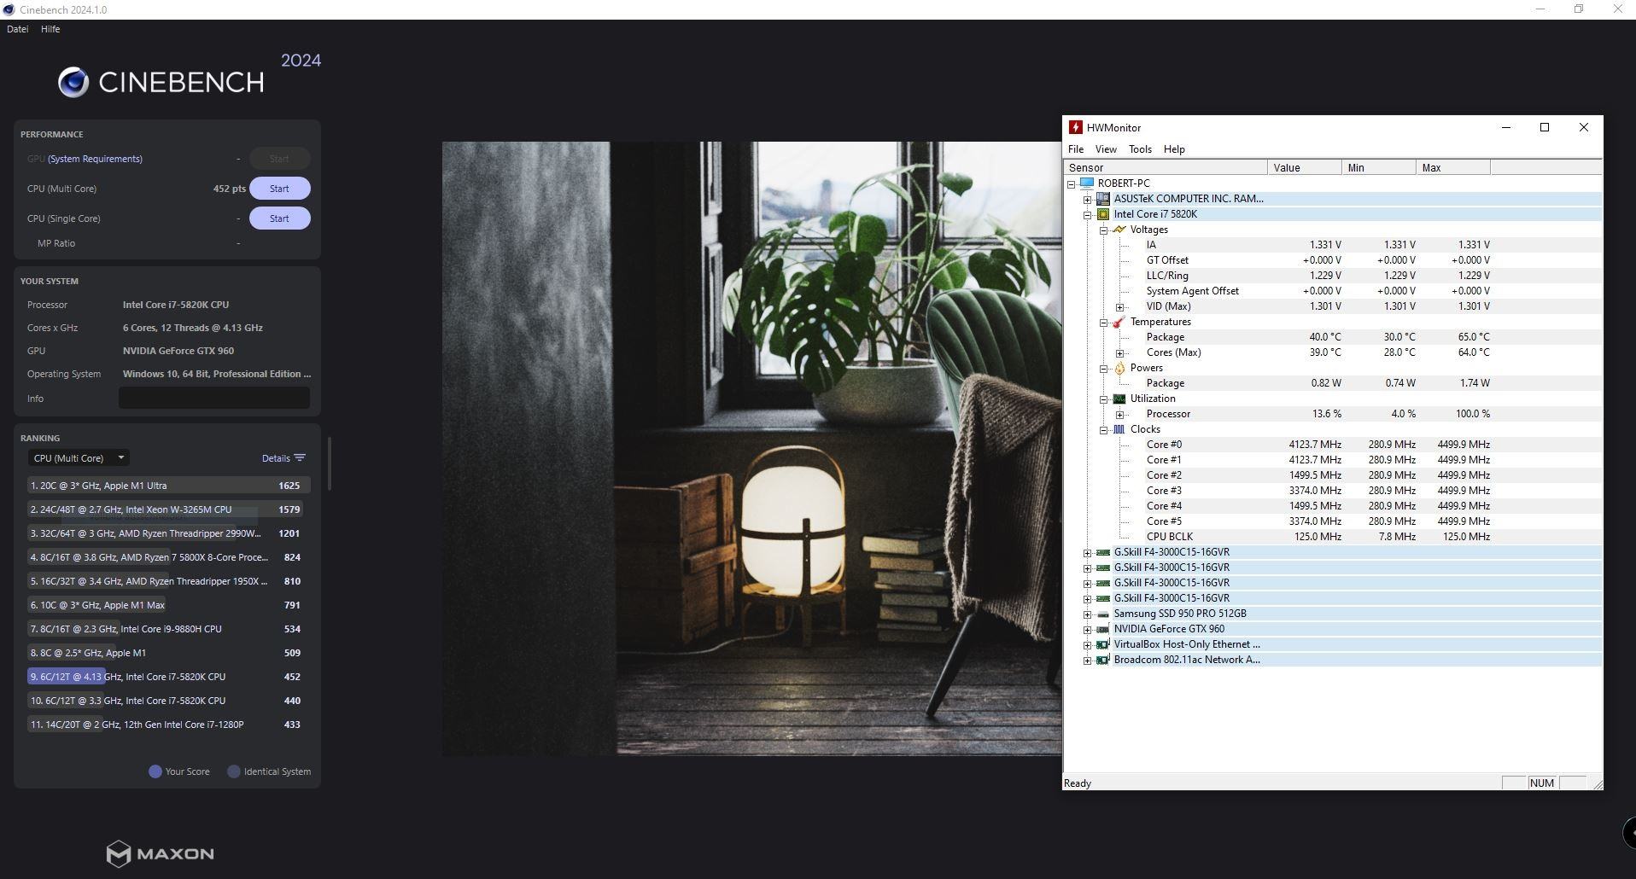The height and width of the screenshot is (879, 1636).
Task: Click the Intel Core i7 5820K chip icon
Action: [x=1103, y=214]
